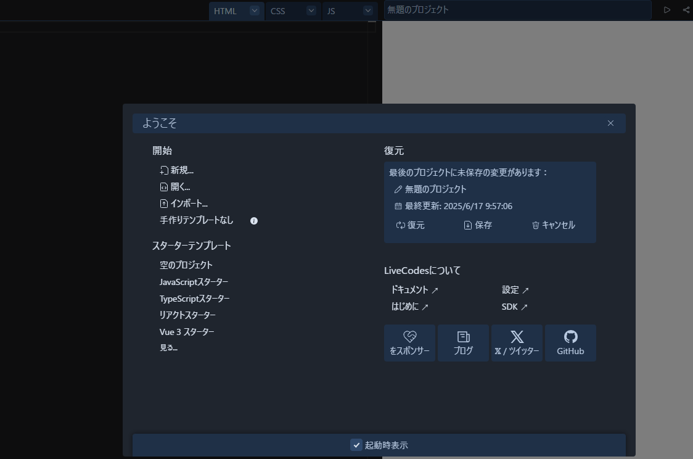This screenshot has width=693, height=459.
Task: Open the ブログ tile
Action: 463,343
